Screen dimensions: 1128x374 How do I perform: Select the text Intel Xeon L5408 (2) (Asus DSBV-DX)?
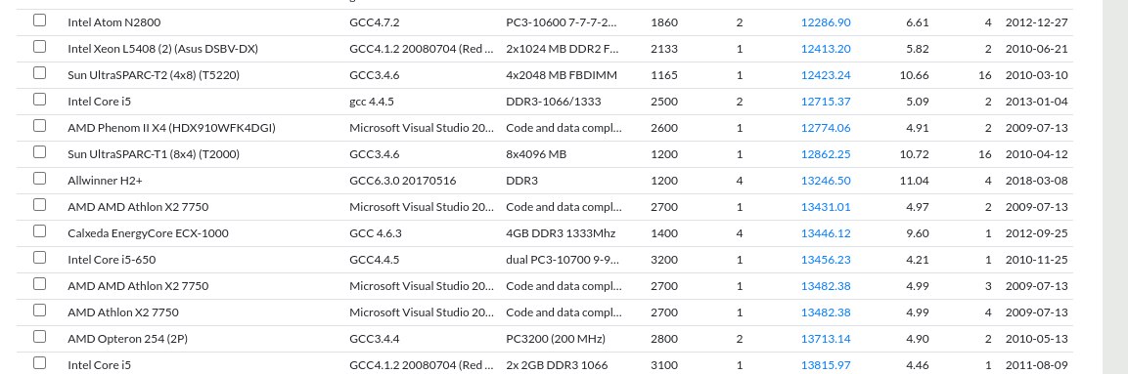click(x=162, y=49)
